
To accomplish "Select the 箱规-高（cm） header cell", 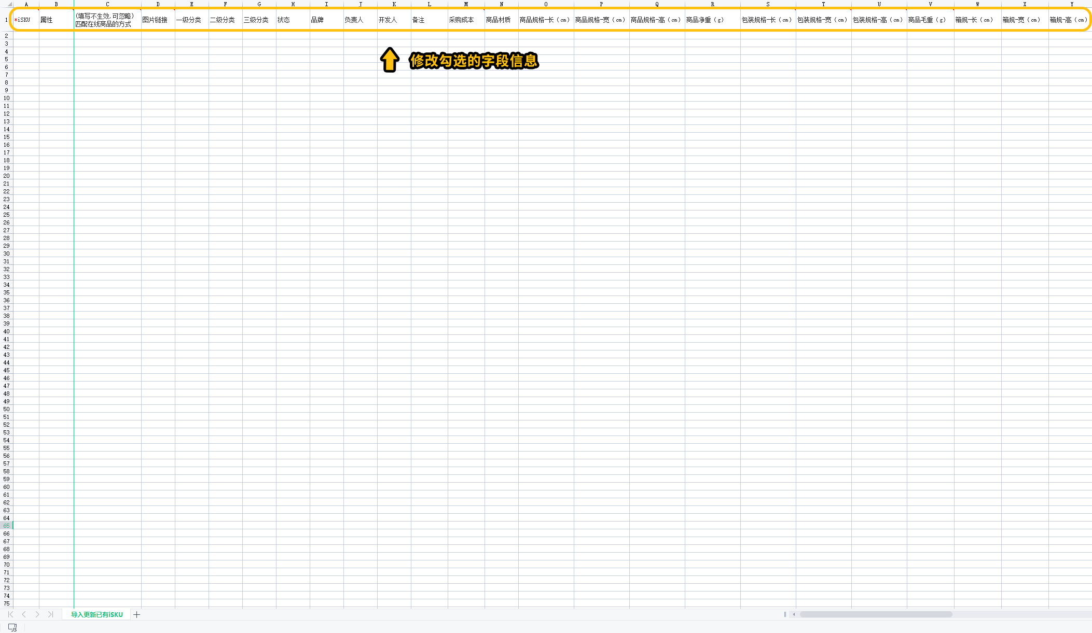I will (x=1070, y=20).
